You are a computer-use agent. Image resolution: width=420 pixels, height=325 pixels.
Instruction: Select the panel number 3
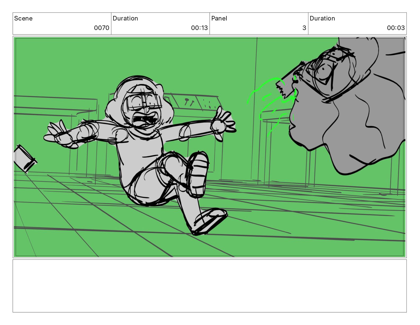[304, 28]
